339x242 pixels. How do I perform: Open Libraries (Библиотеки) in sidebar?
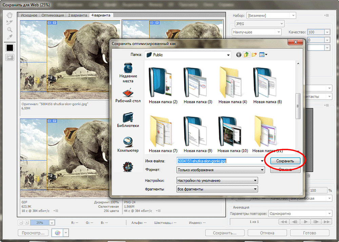coord(128,120)
